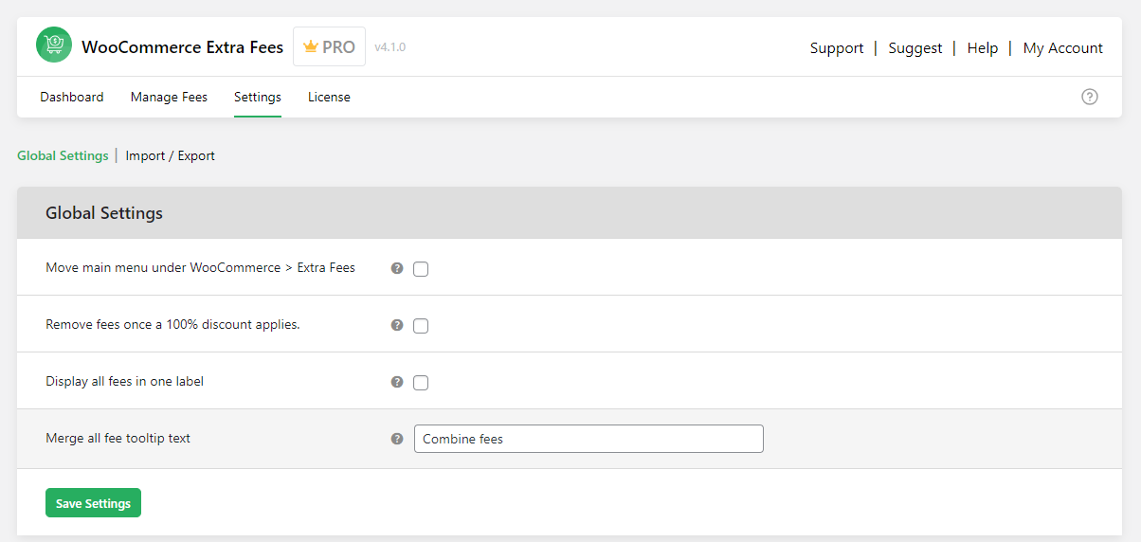The image size is (1141, 542).
Task: Click the Merge all fee tooltip text field
Action: [x=589, y=439]
